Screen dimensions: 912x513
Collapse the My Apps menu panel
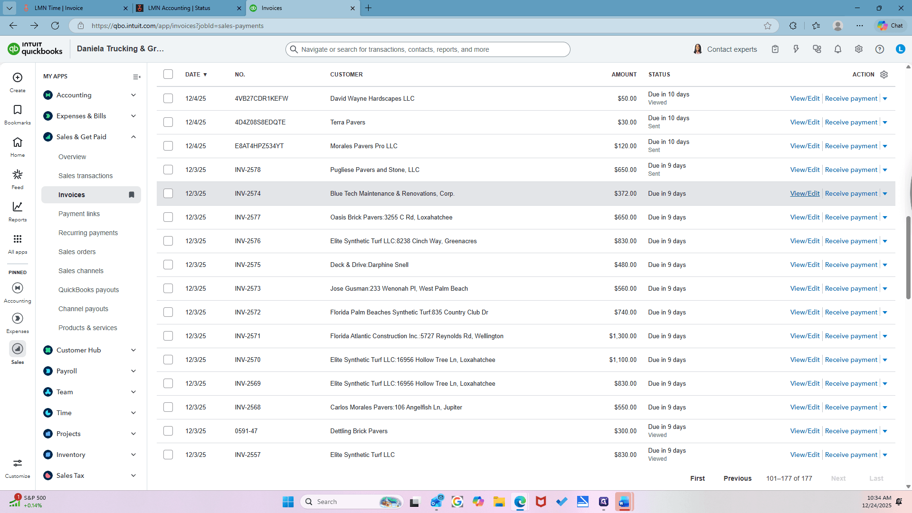coord(137,77)
